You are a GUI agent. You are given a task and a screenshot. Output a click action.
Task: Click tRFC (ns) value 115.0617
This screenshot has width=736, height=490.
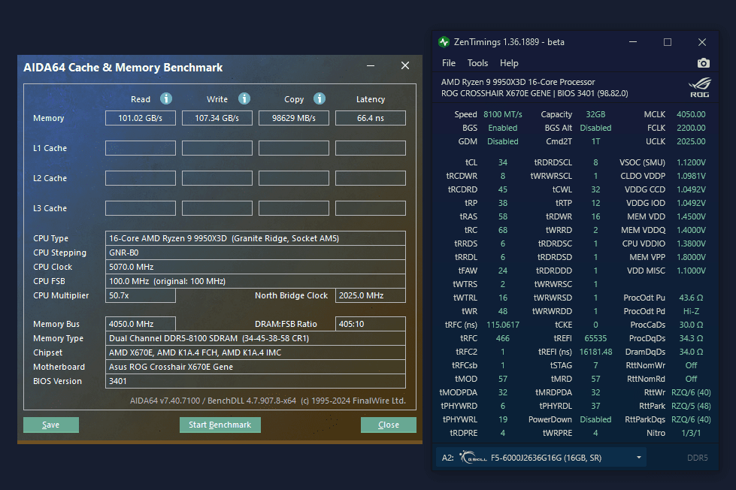tap(503, 325)
